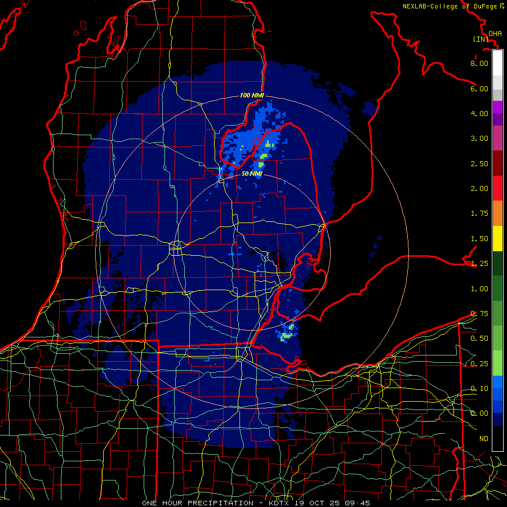Select the 2.00 legend value

tap(479, 189)
